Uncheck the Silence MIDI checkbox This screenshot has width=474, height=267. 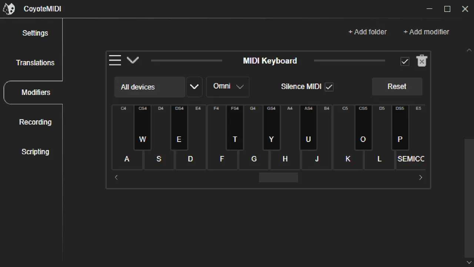pos(329,87)
